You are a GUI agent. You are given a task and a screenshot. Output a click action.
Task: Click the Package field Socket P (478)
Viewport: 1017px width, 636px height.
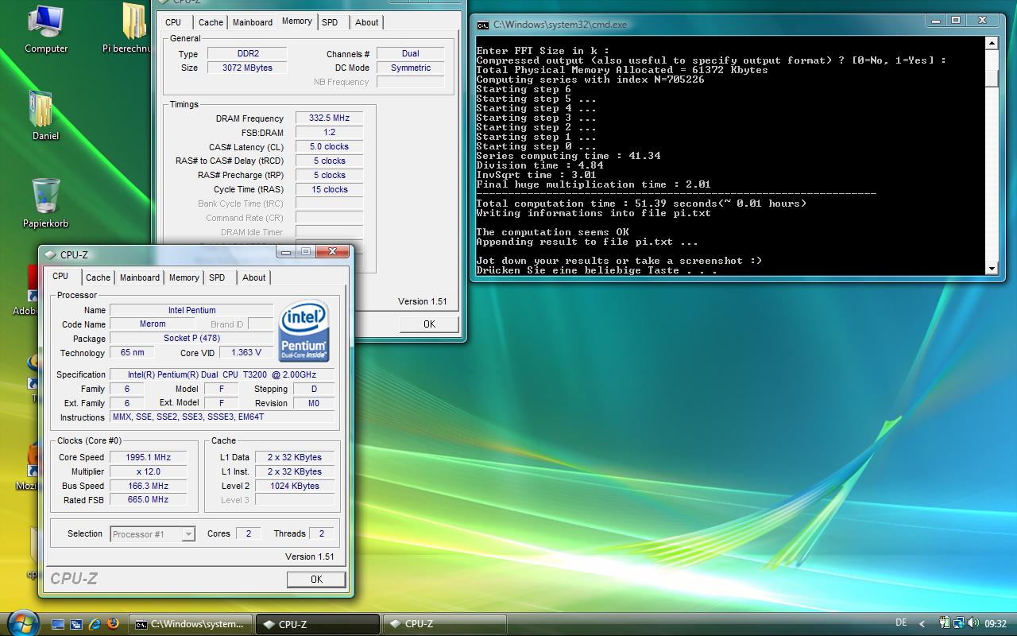(191, 339)
